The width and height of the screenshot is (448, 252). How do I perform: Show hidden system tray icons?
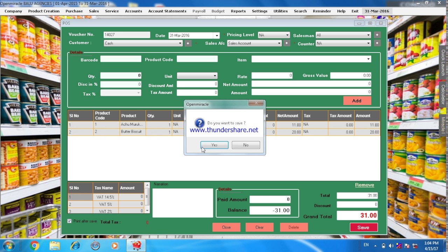tap(375, 246)
